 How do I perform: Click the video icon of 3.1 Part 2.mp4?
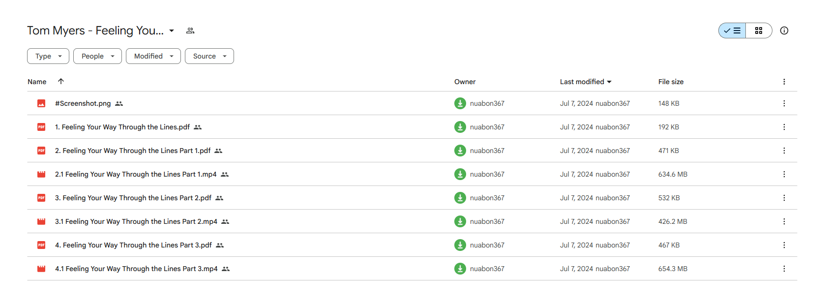click(x=41, y=221)
